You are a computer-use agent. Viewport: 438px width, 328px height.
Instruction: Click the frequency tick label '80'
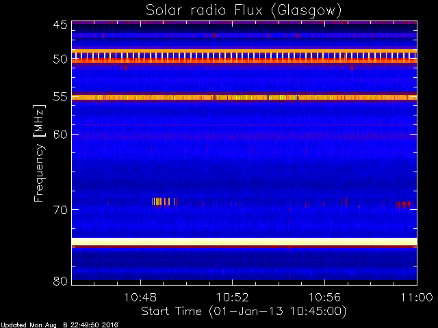60,281
